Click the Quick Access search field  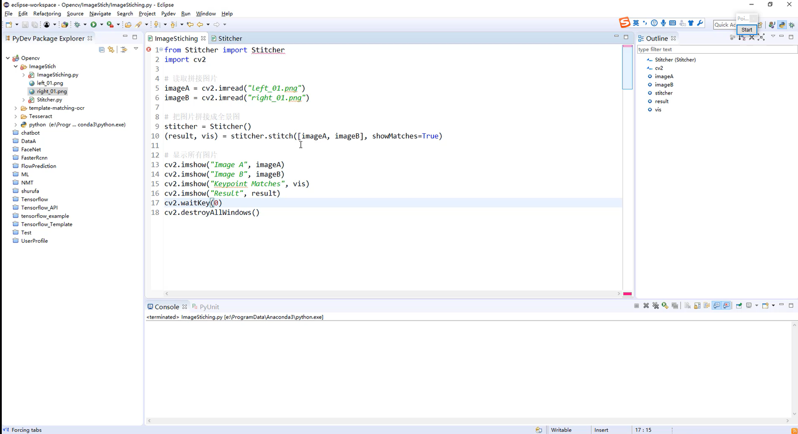click(724, 25)
